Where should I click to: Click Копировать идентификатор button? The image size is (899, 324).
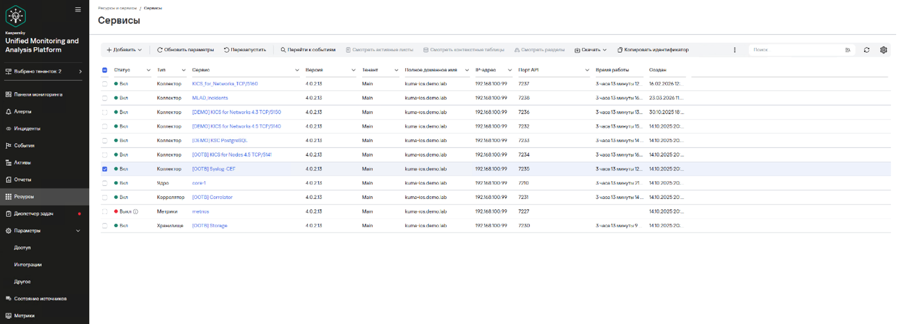point(653,50)
